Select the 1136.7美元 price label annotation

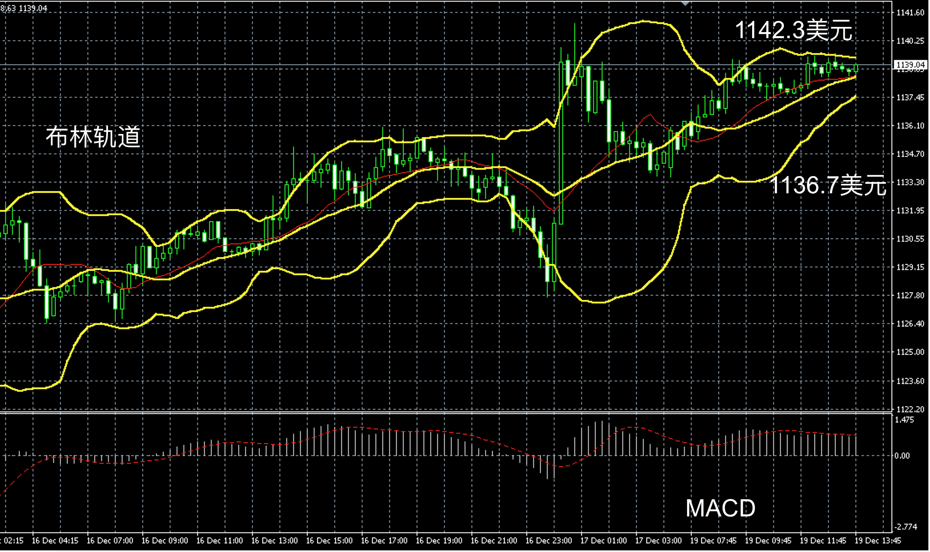click(828, 185)
